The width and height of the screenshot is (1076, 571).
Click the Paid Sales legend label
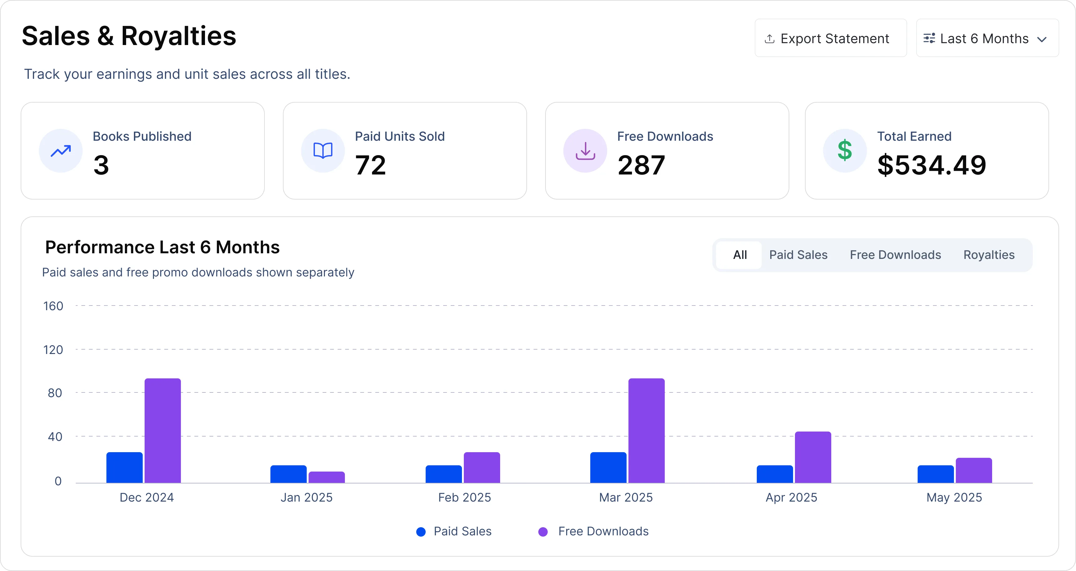462,531
